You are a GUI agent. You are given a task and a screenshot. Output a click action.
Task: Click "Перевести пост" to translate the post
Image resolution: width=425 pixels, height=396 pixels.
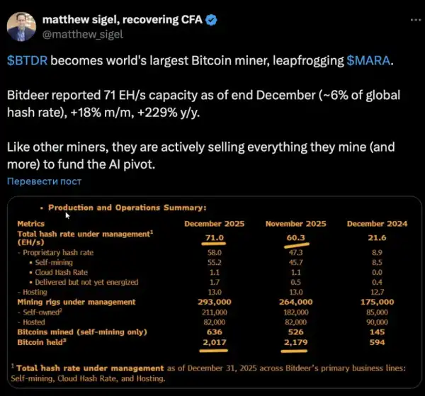pos(44,181)
